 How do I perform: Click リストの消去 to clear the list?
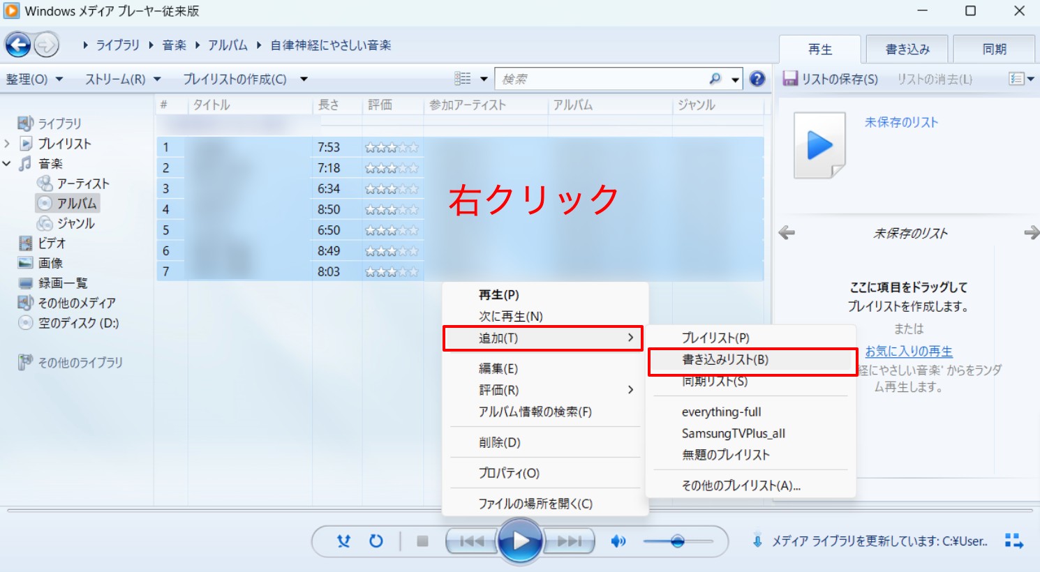pyautogui.click(x=935, y=79)
